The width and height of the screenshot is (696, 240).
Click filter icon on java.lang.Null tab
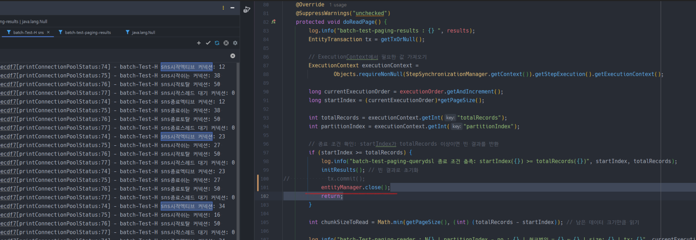coord(128,33)
